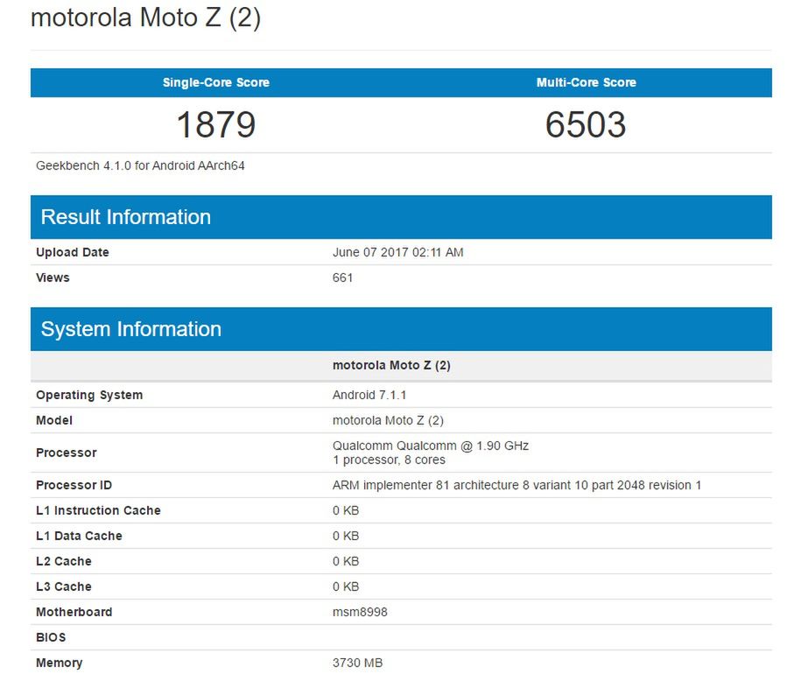Click the single-core score value 1879
Image resolution: width=808 pixels, height=674 pixels.
215,124
